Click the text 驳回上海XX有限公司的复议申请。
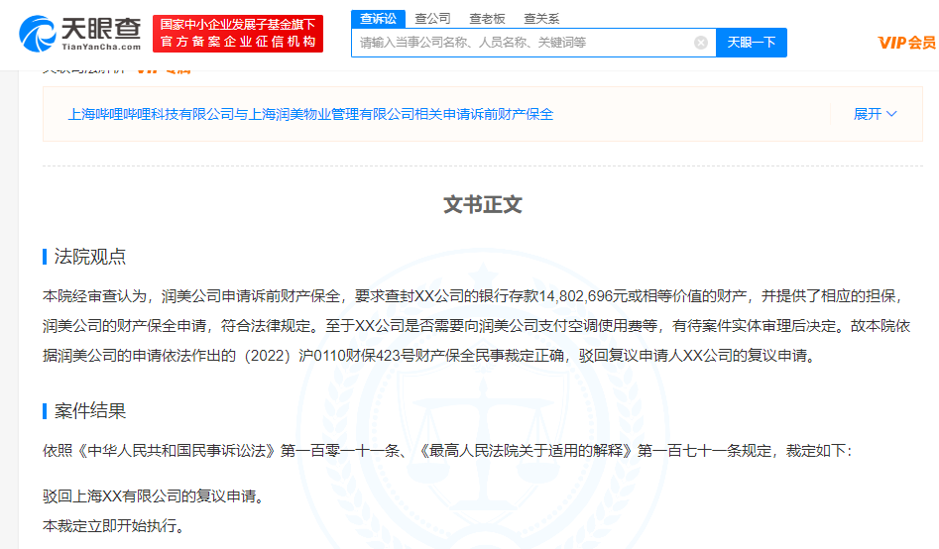 [x=156, y=495]
